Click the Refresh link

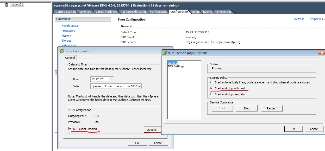[299, 19]
